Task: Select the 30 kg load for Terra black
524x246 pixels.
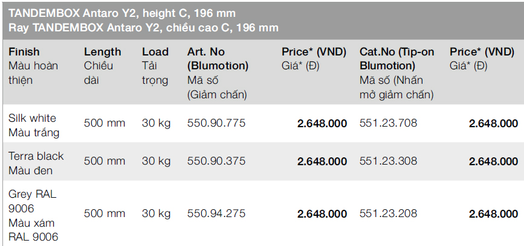Action: [x=157, y=162]
